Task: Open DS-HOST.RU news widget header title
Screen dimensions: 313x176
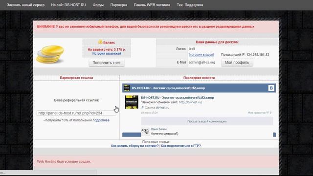Action: [168, 88]
